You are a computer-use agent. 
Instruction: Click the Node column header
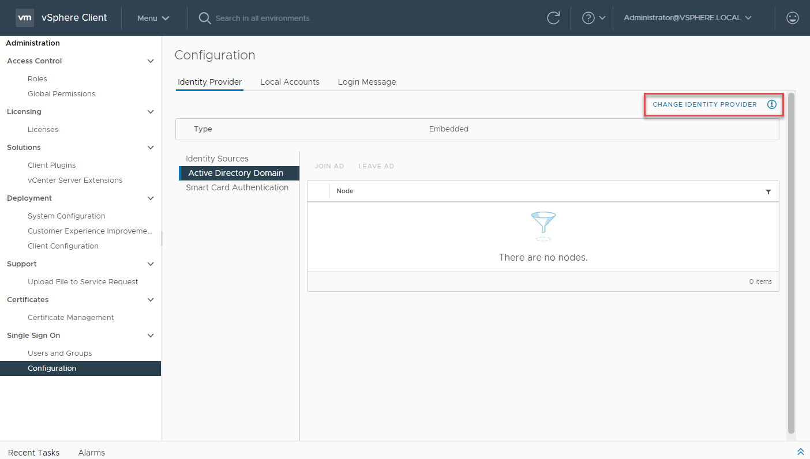click(x=344, y=191)
